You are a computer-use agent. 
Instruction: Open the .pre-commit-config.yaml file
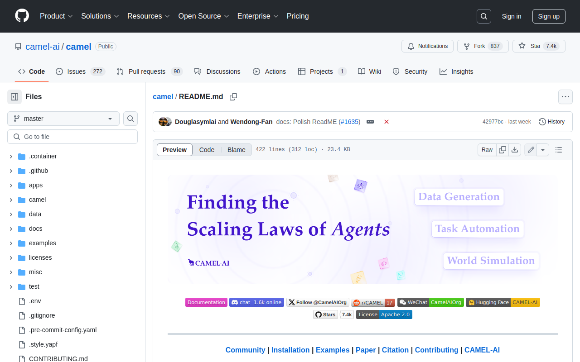pyautogui.click(x=63, y=330)
